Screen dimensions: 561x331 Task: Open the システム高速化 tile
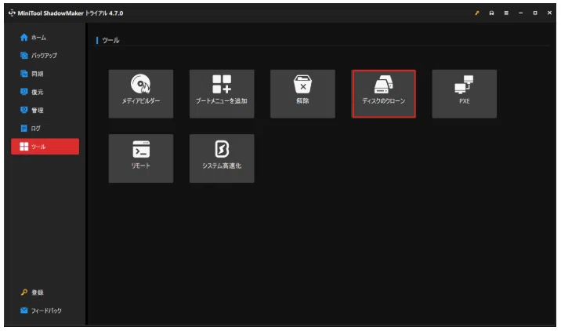(222, 158)
